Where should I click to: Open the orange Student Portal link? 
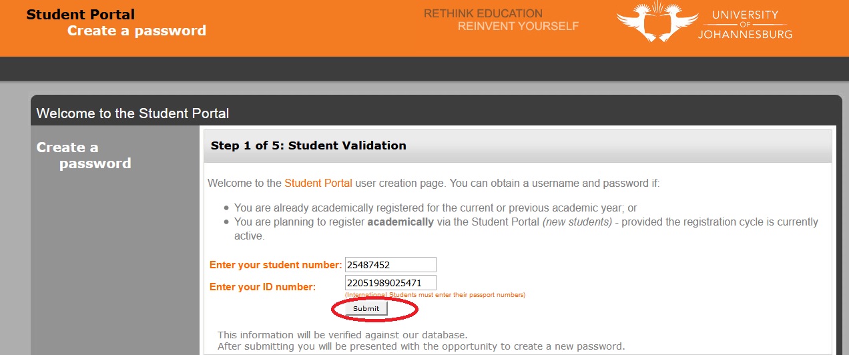[x=318, y=183]
